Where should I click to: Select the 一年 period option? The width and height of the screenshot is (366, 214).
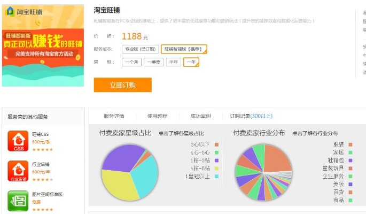pos(191,62)
